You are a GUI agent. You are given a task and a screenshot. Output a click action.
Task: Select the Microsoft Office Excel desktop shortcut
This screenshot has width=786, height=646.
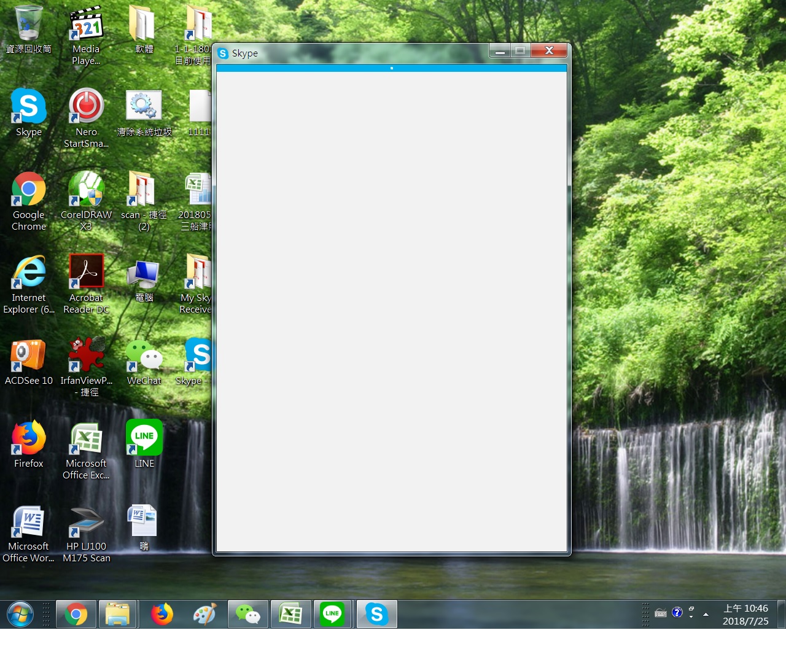(86, 450)
